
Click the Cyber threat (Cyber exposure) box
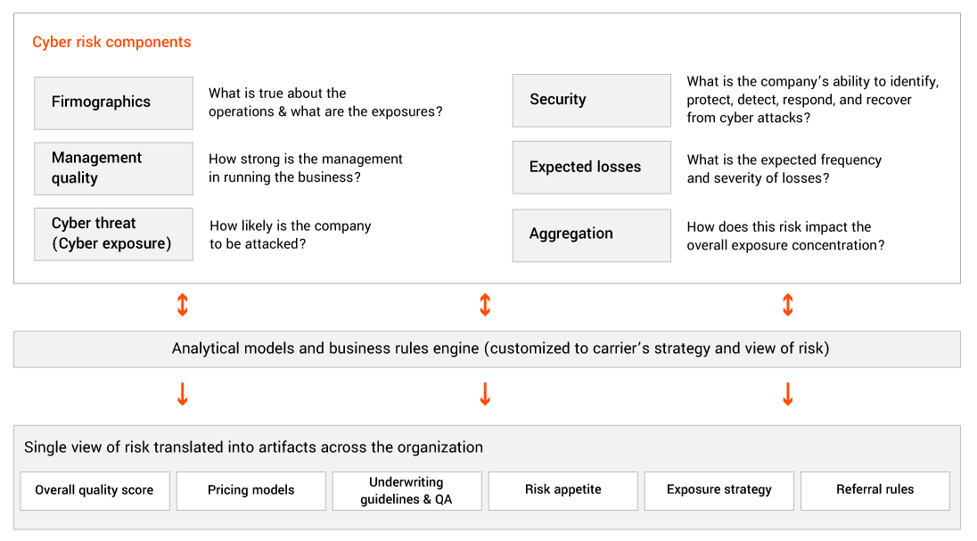(x=113, y=234)
